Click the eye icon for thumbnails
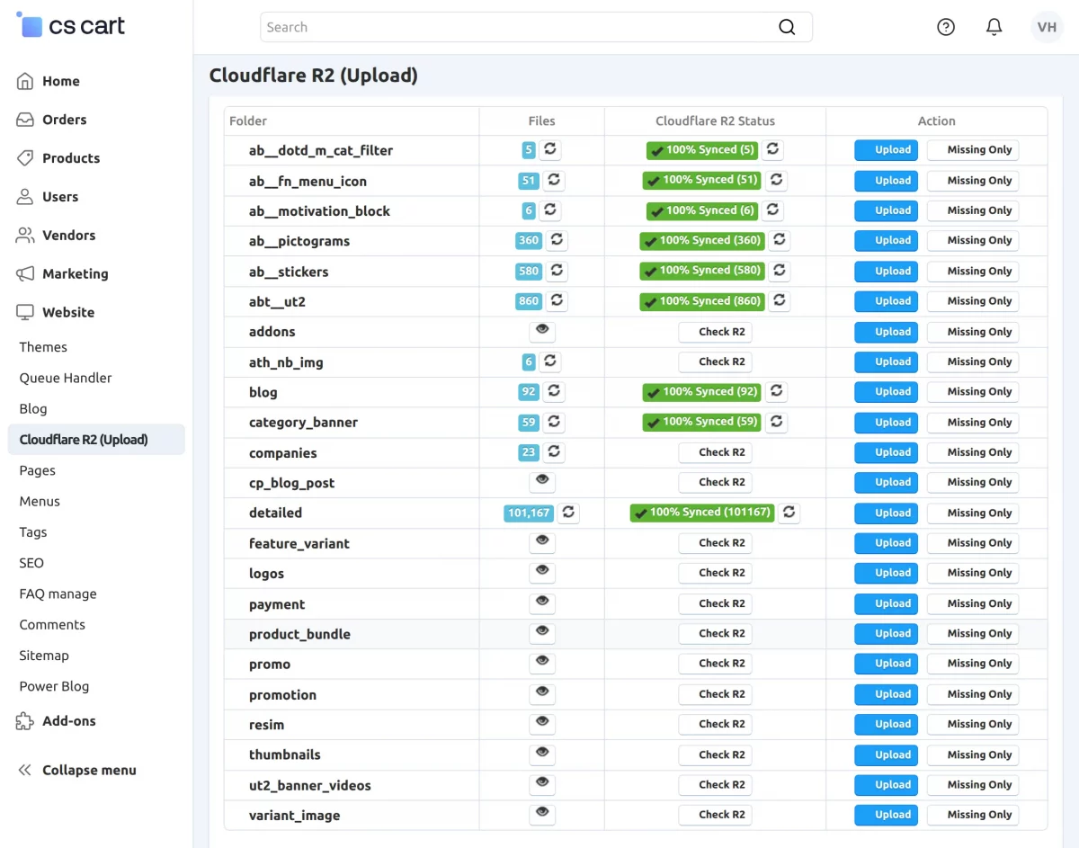1079x848 pixels. pos(542,754)
